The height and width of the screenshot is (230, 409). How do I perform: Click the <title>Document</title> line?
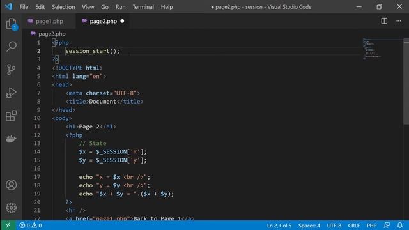click(x=104, y=102)
